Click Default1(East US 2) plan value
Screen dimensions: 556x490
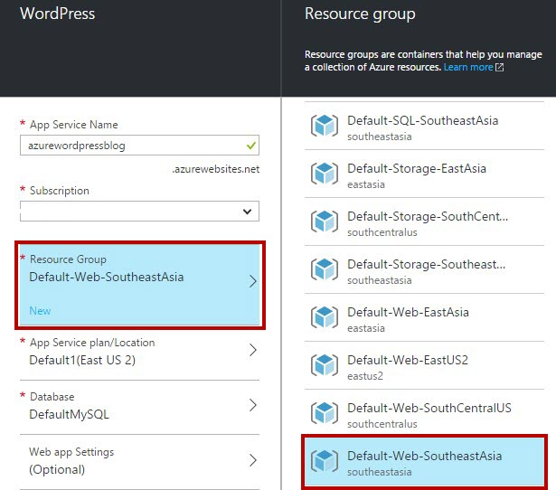tap(82, 360)
